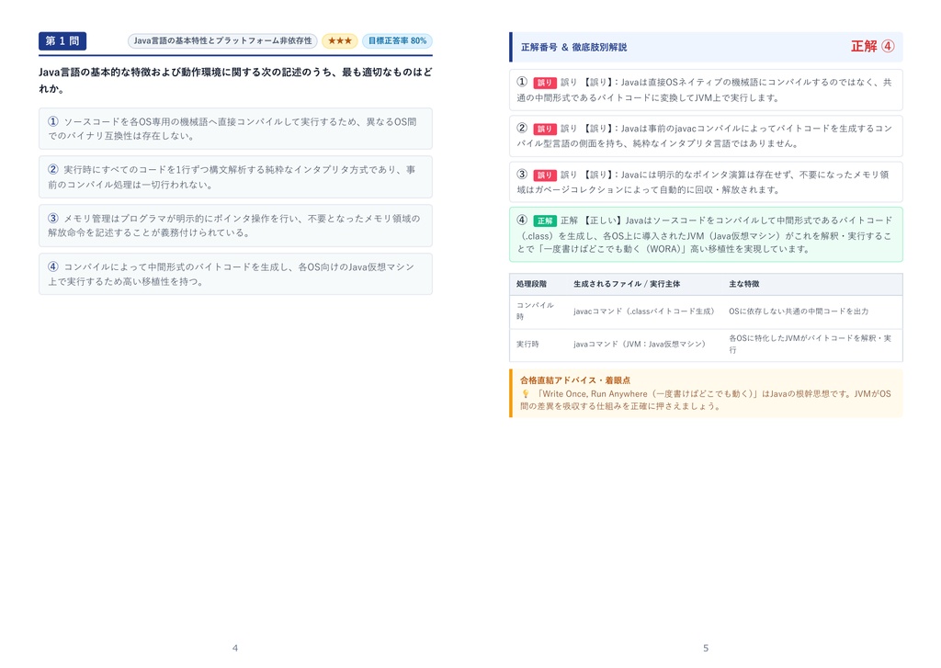Image resolution: width=941 pixels, height=668 pixels.
Task: Click the circled ① number in the explanation
Action: pyautogui.click(x=522, y=82)
